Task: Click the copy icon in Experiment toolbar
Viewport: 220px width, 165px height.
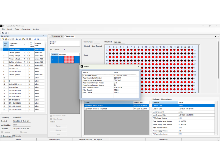Action: 20,39
